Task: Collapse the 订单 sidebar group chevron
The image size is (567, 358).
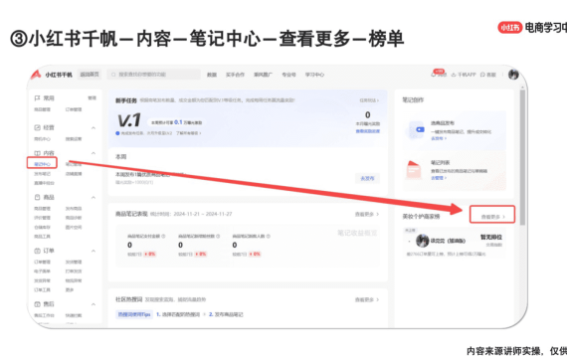Action: (x=94, y=251)
